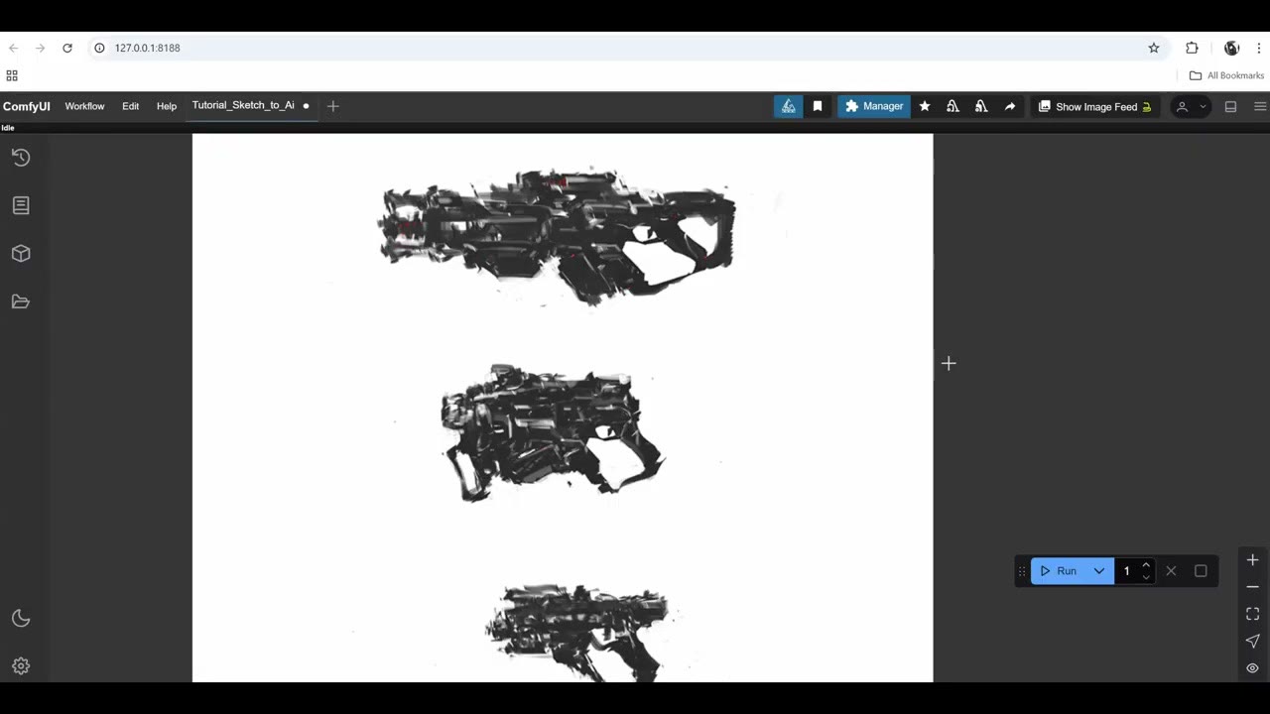Viewport: 1270px width, 714px height.
Task: Reload the browser page
Action: coord(67,48)
